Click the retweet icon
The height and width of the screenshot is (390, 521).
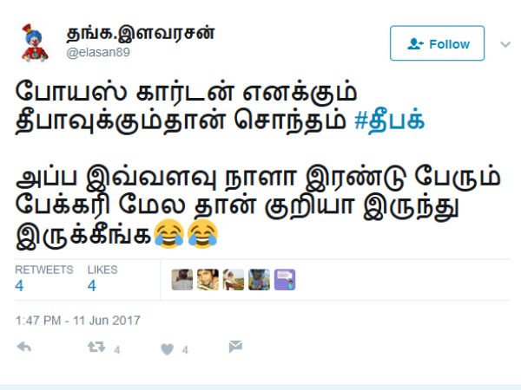(96, 347)
